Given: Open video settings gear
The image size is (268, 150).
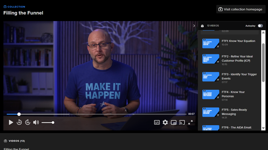Looking at the screenshot, I should point(165,122).
